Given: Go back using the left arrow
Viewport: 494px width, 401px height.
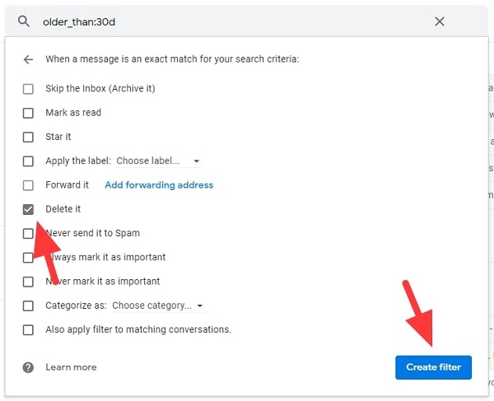Looking at the screenshot, I should [x=29, y=59].
